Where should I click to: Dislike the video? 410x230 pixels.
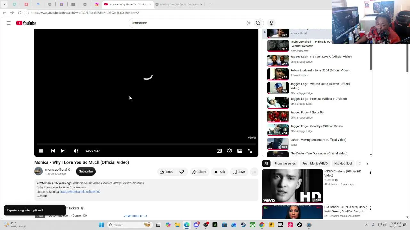click(x=182, y=172)
